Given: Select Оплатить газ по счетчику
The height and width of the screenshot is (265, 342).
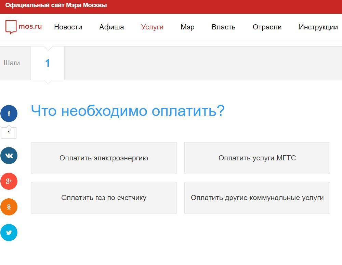Looking at the screenshot, I should pos(104,198).
